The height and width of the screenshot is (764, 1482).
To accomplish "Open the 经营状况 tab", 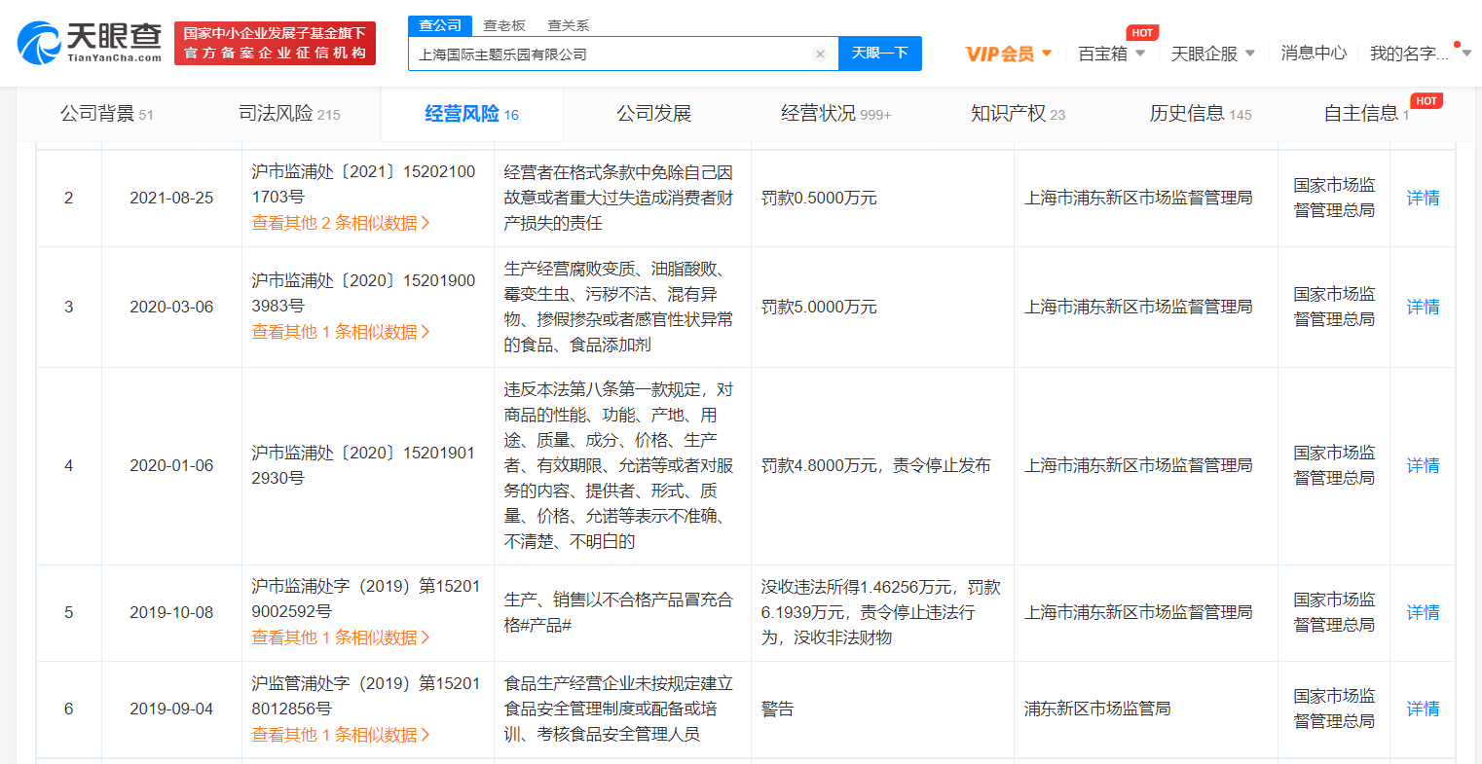I will pos(835,114).
